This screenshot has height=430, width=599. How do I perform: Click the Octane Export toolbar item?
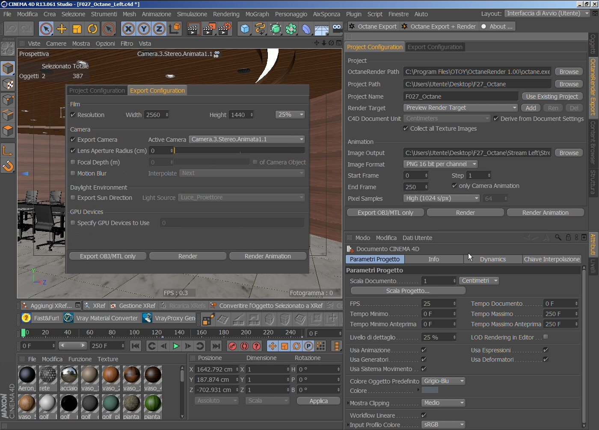click(373, 26)
